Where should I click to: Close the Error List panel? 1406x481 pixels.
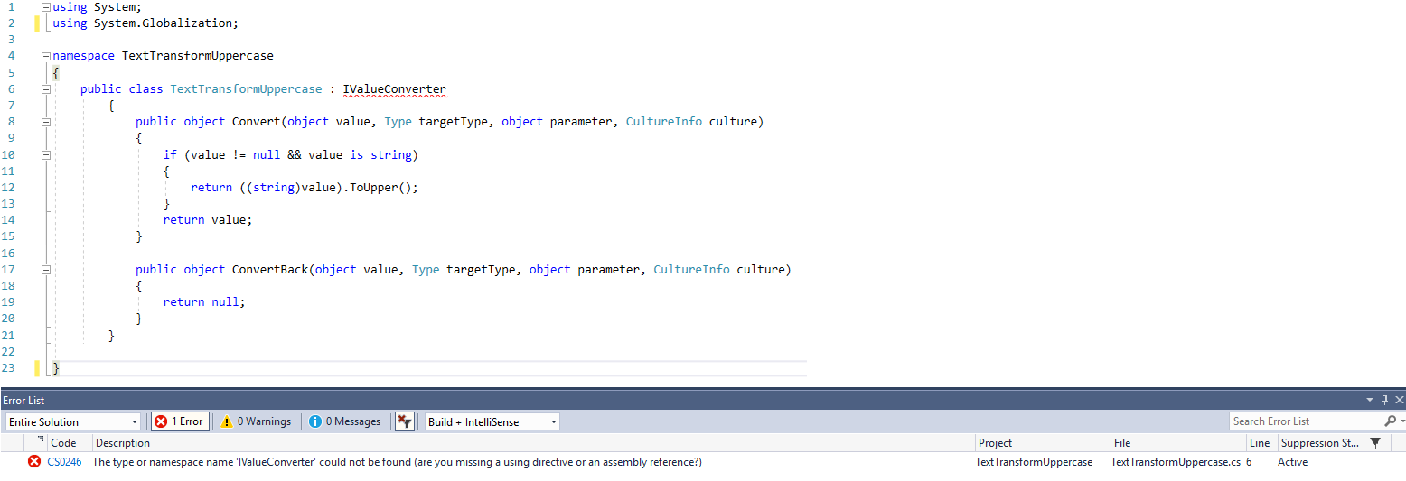tap(1399, 400)
